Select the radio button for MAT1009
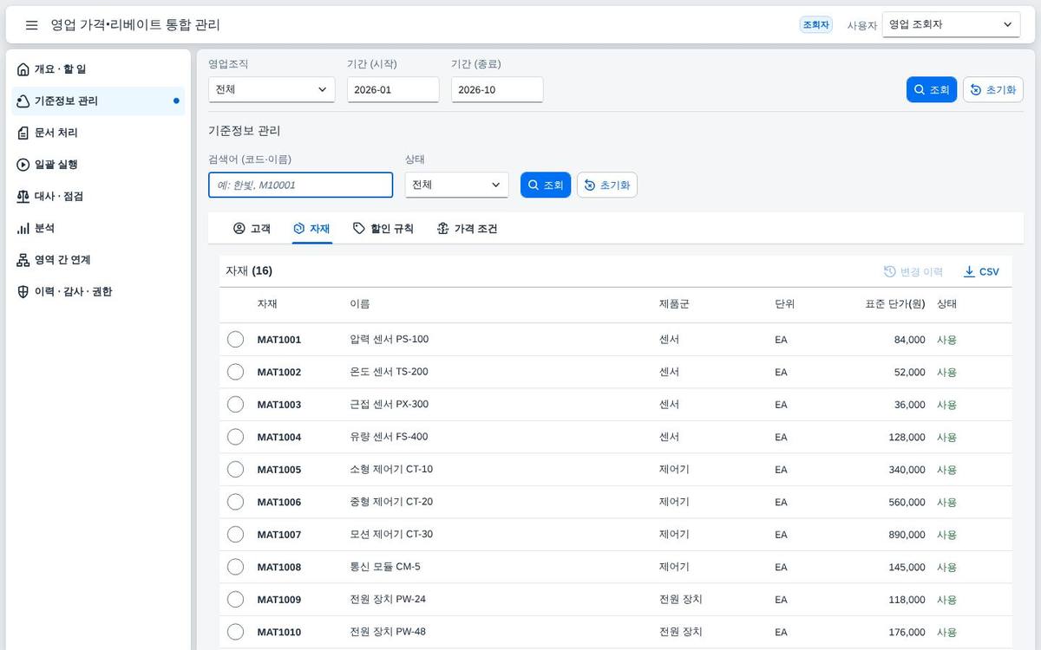Viewport: 1041px width, 650px height. [x=235, y=599]
